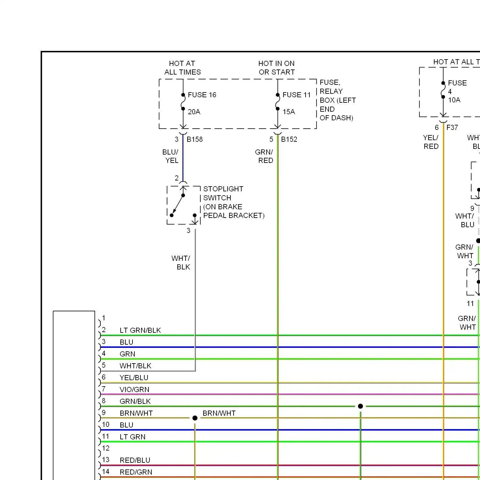Click BLU label at pin 10
Screen dimensions: 480x480
tap(126, 425)
